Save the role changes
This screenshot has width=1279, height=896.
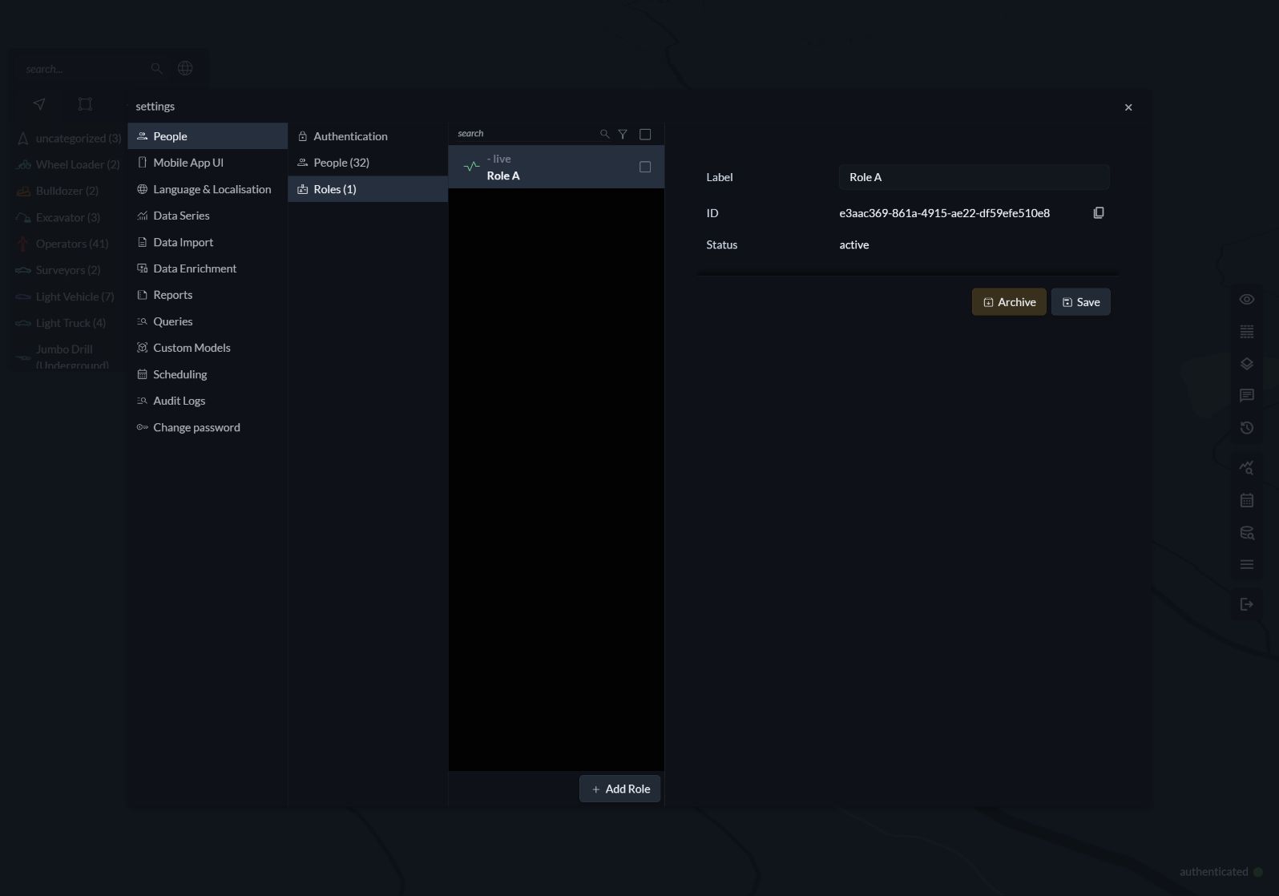[x=1081, y=302]
